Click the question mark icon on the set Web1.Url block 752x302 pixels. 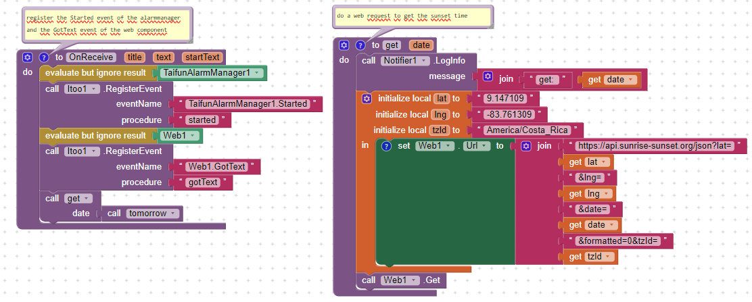385,146
